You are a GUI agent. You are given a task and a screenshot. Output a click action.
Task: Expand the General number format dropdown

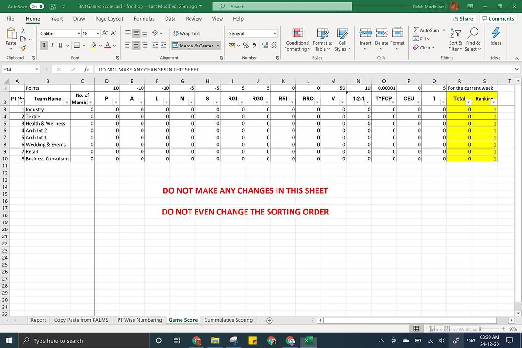[275, 34]
